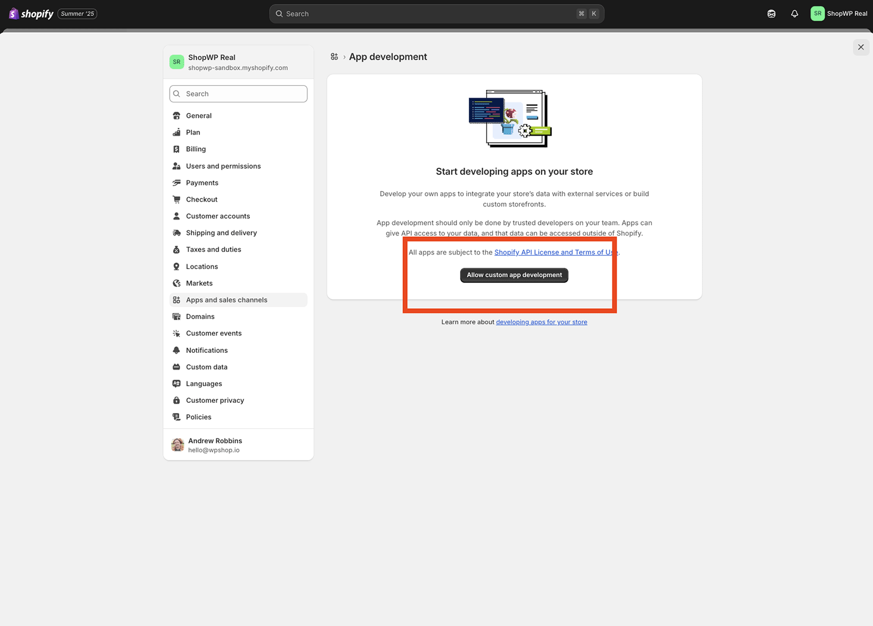Click the Customer events cursor icon
This screenshot has width=873, height=626.
(x=177, y=333)
